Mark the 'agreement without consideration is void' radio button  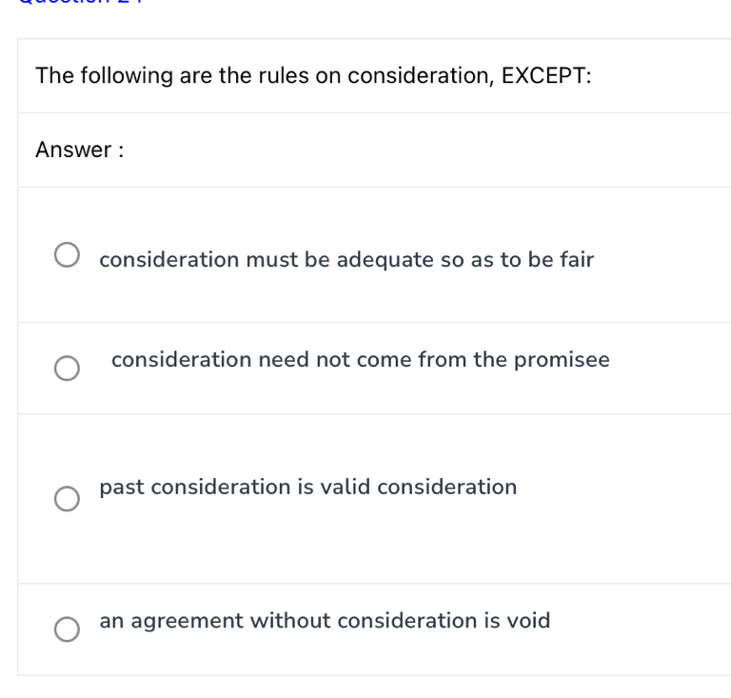67,628
